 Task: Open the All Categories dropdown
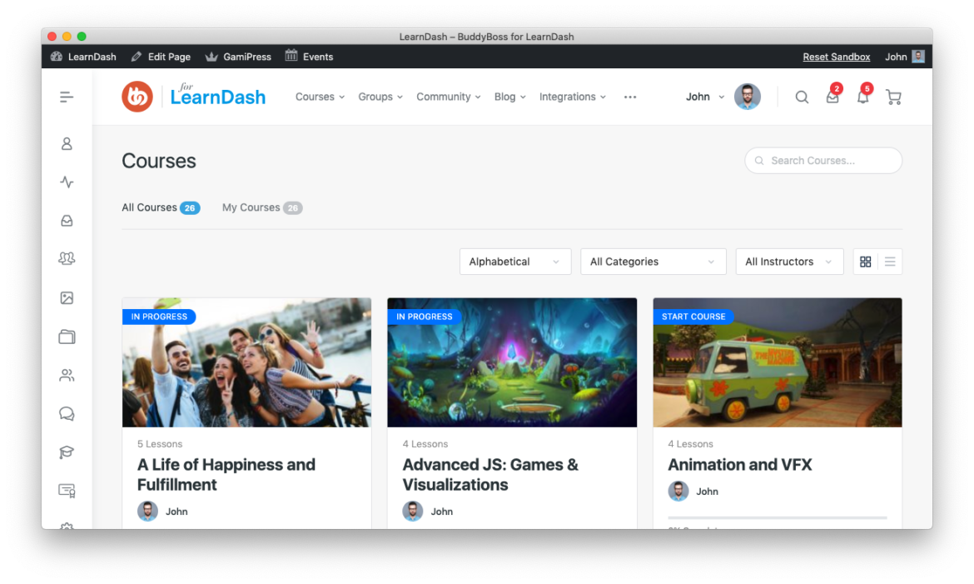click(653, 262)
